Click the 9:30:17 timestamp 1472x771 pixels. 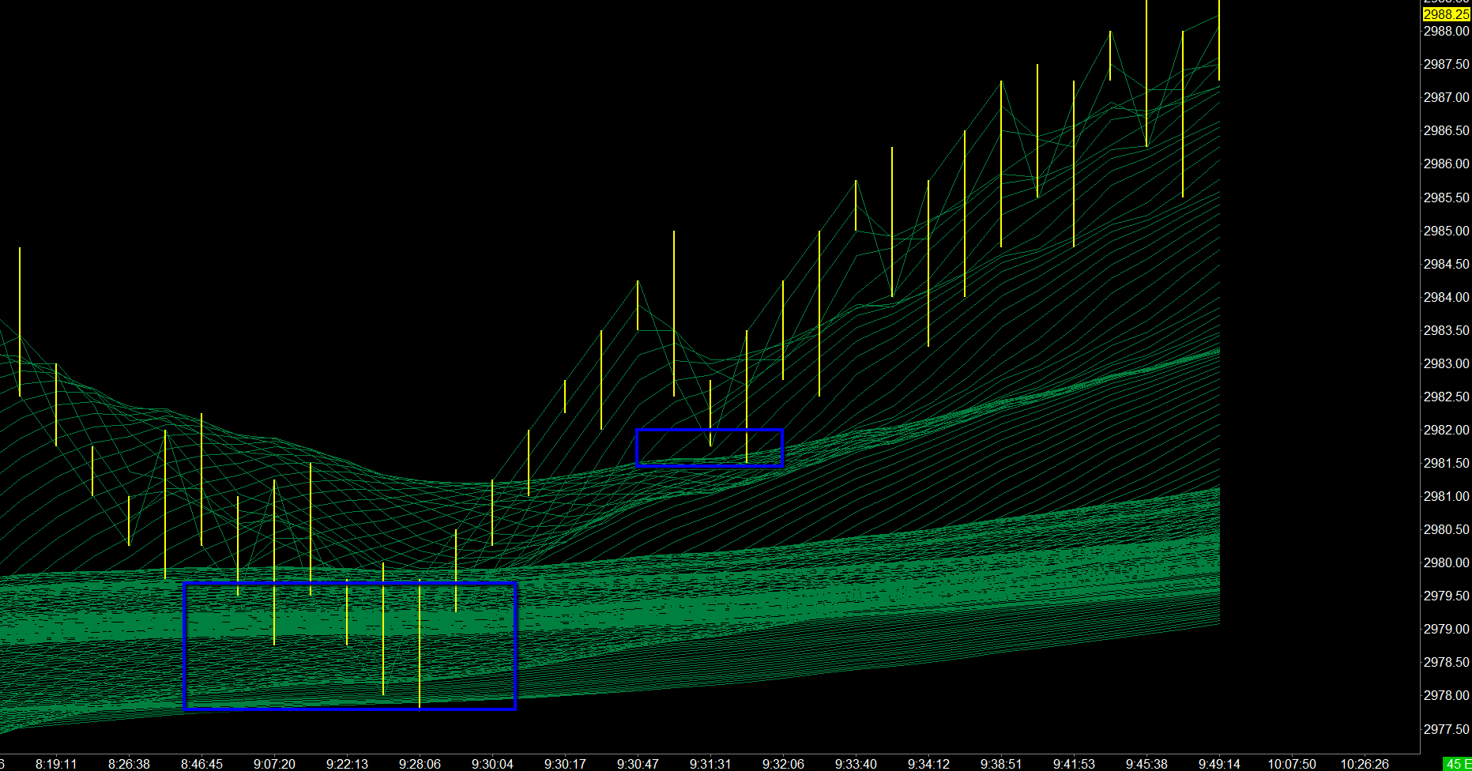tap(565, 764)
